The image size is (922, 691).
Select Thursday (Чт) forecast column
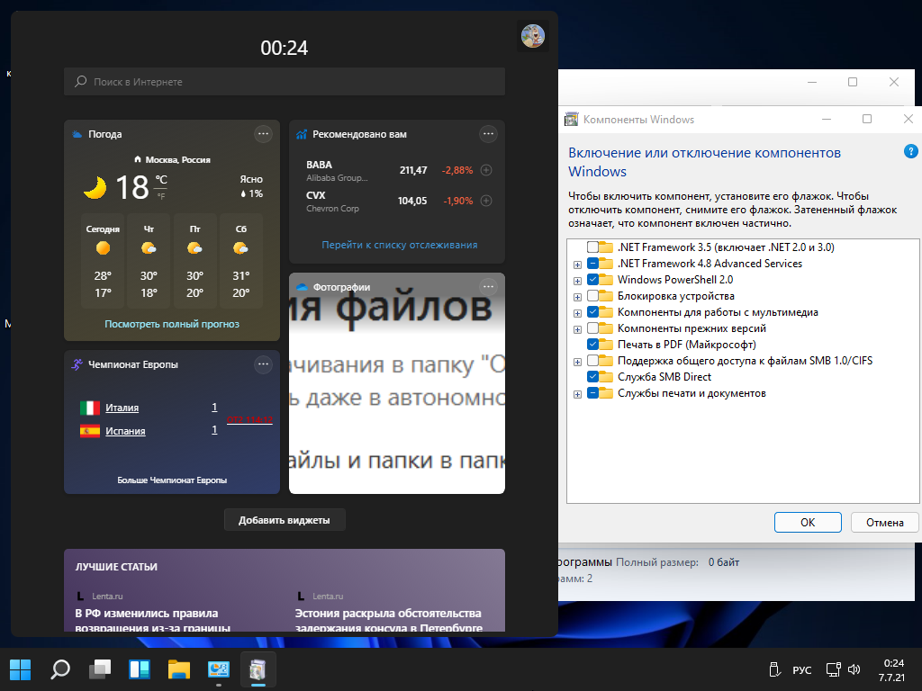pyautogui.click(x=149, y=261)
